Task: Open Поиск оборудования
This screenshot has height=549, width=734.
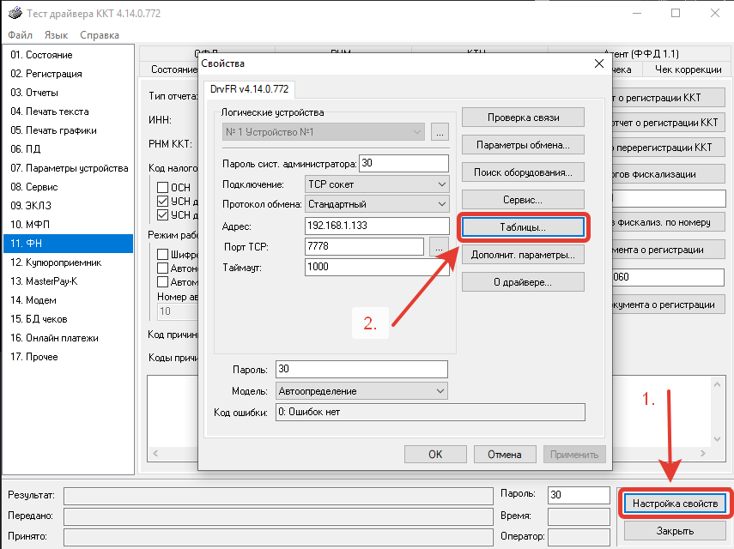Action: pos(523,172)
